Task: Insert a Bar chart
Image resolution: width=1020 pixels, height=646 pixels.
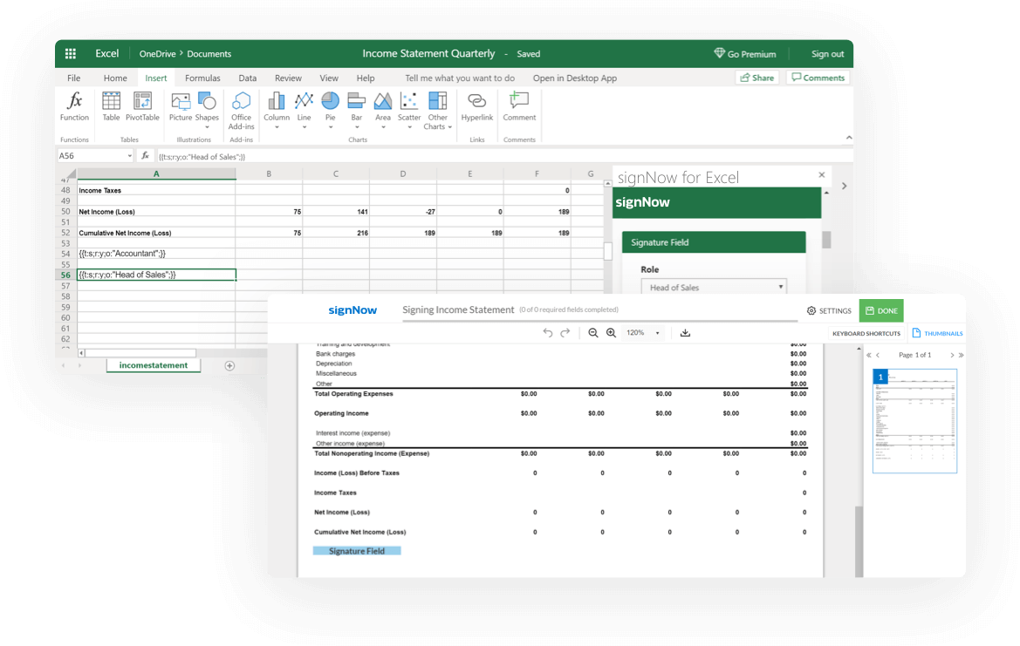Action: (357, 109)
